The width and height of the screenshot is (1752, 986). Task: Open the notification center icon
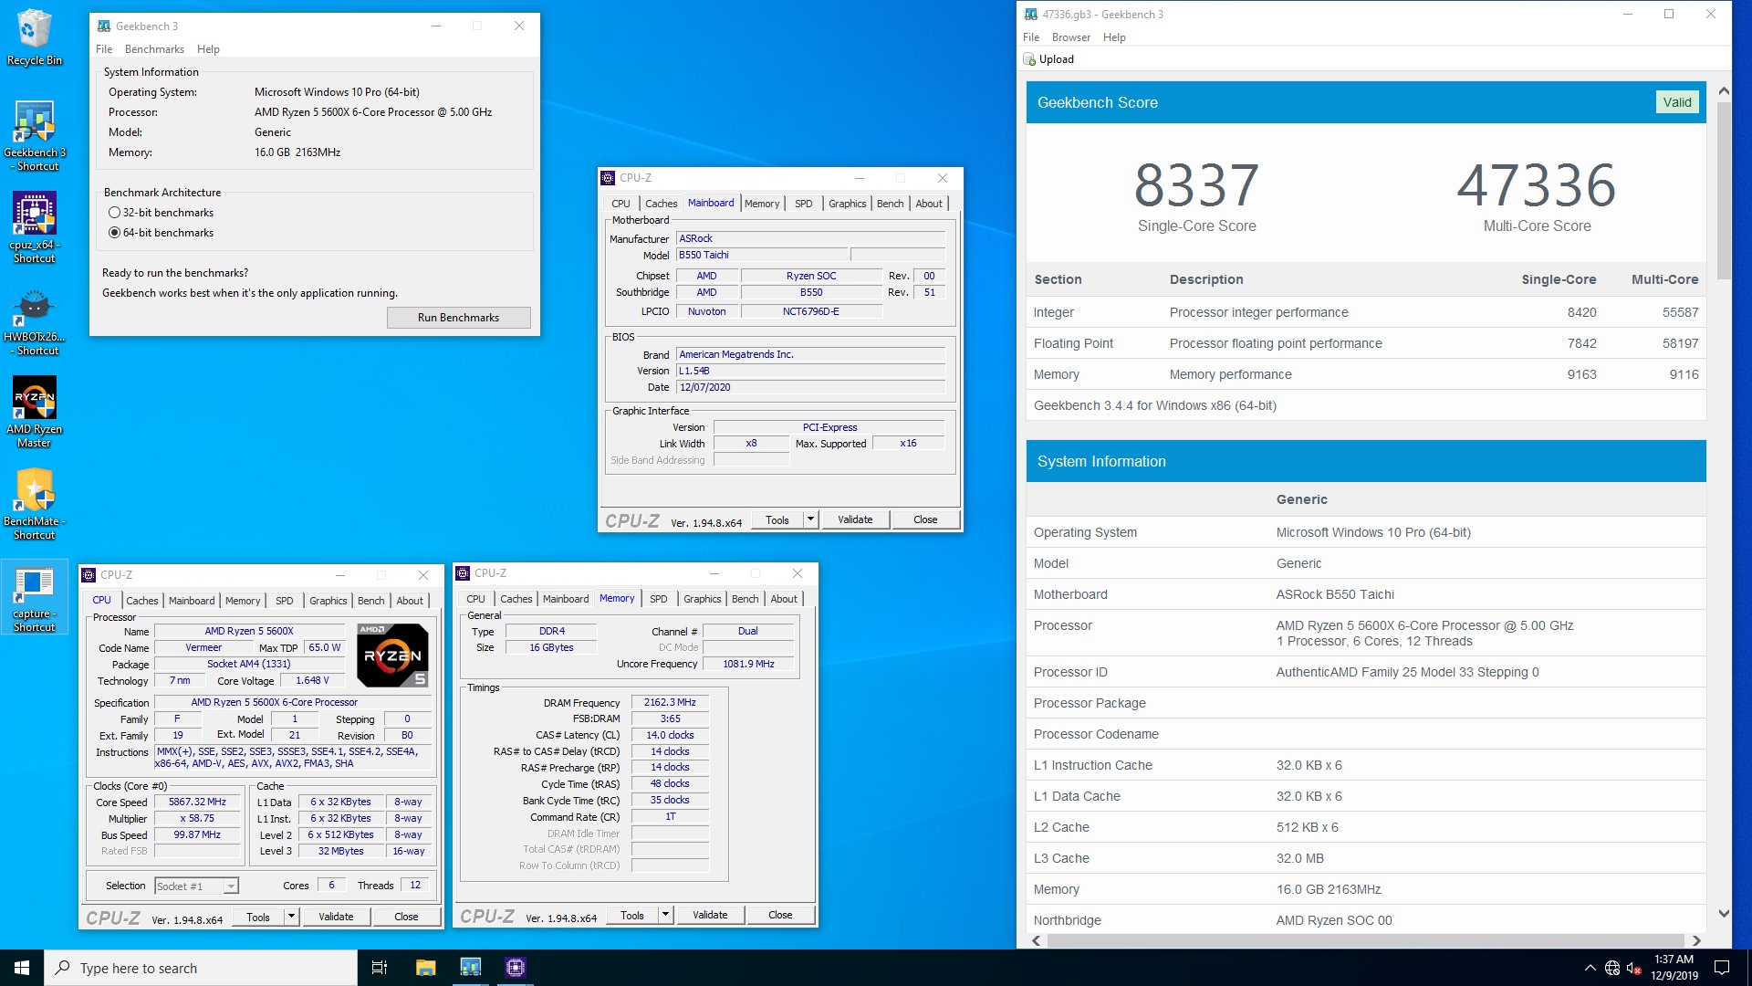click(1722, 968)
